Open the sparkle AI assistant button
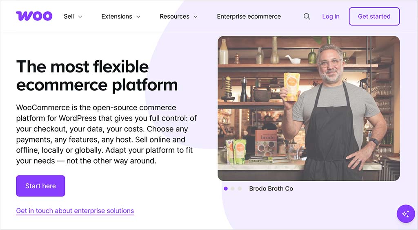The height and width of the screenshot is (230, 418). pos(406,214)
